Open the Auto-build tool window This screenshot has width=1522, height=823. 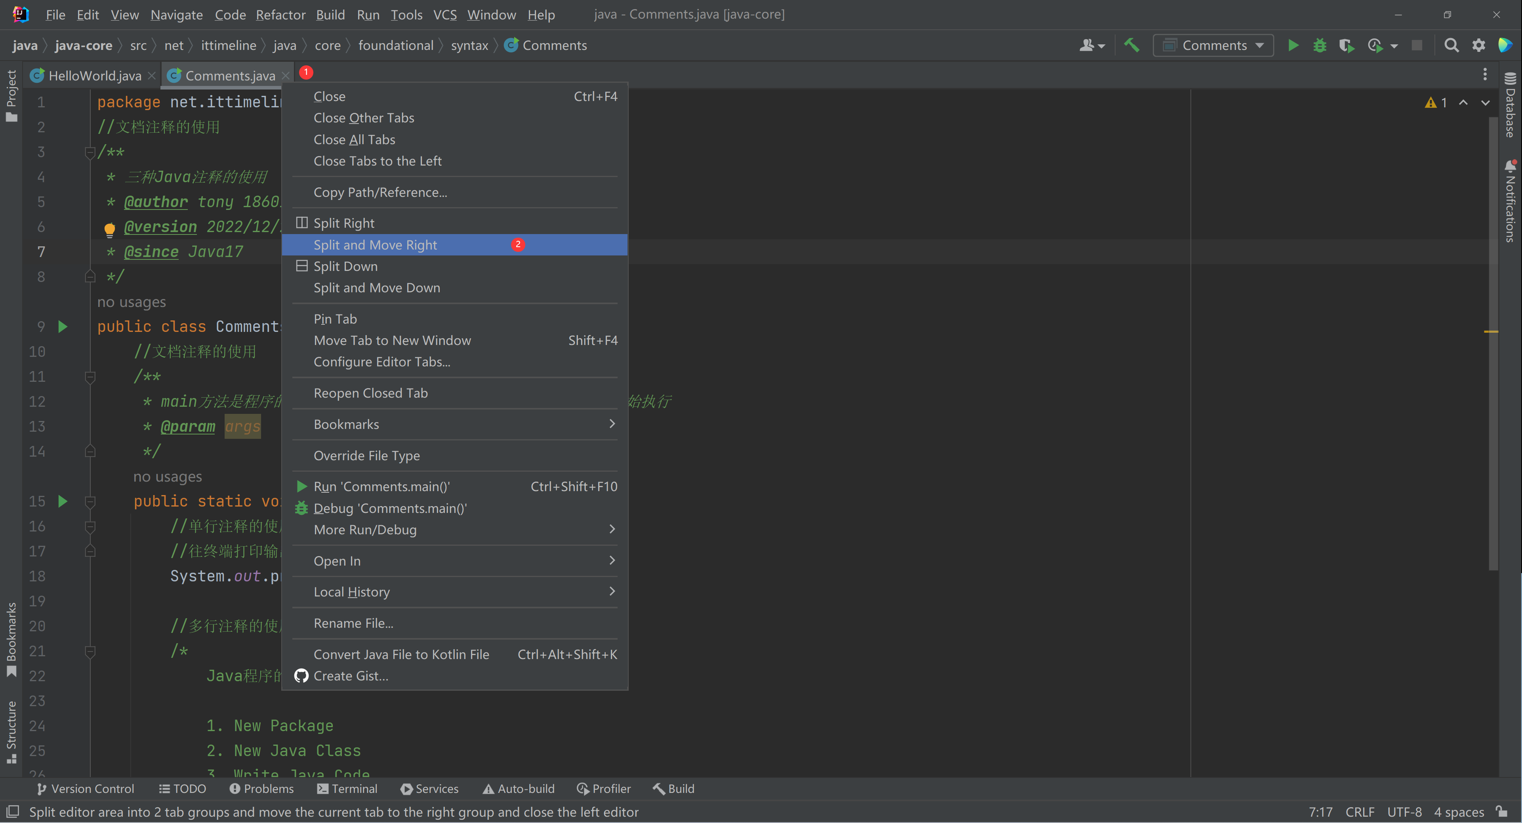(x=519, y=789)
